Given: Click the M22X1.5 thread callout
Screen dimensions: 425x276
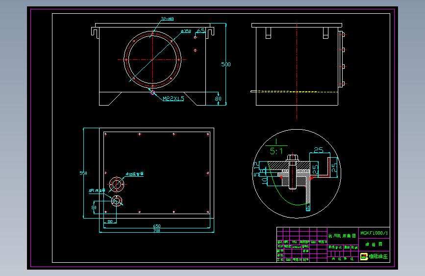Looking at the screenshot, I should pos(174,99).
